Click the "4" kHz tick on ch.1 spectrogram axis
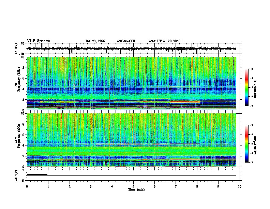 (x=24, y=89)
